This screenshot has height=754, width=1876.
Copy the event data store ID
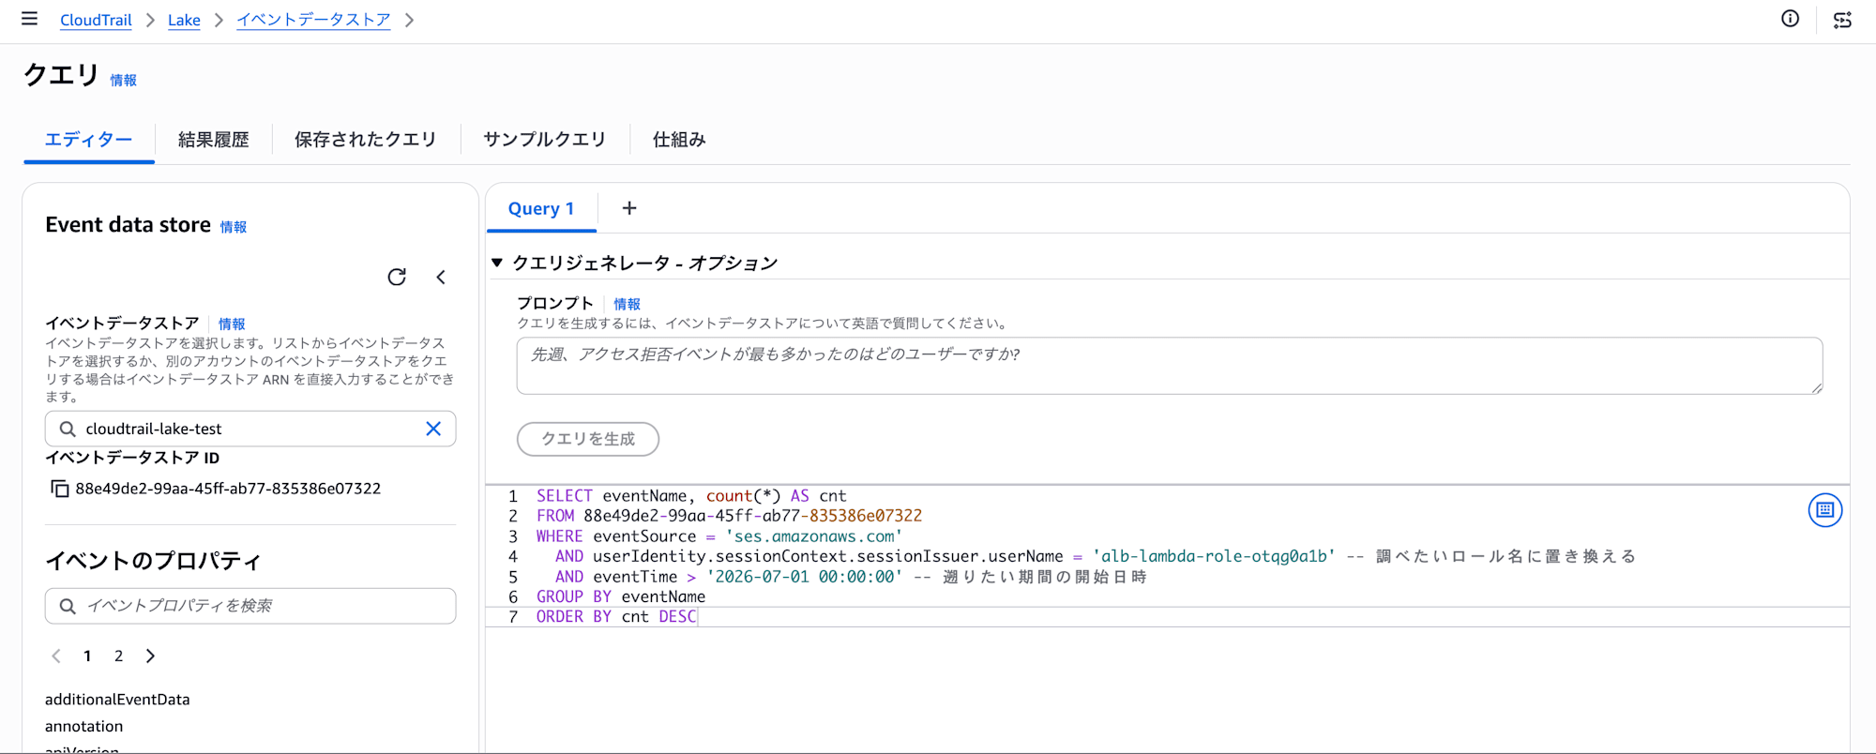click(60, 489)
